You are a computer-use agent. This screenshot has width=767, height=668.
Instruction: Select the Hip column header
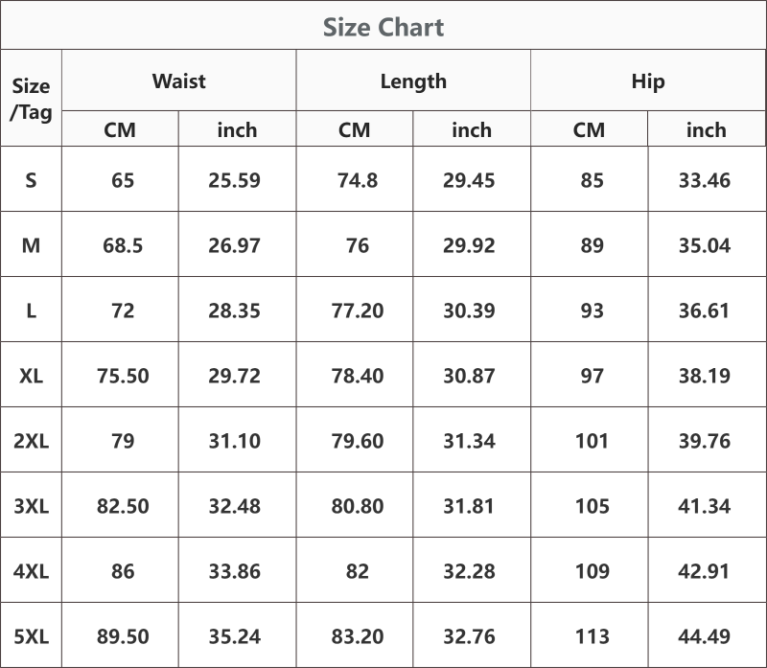point(648,81)
